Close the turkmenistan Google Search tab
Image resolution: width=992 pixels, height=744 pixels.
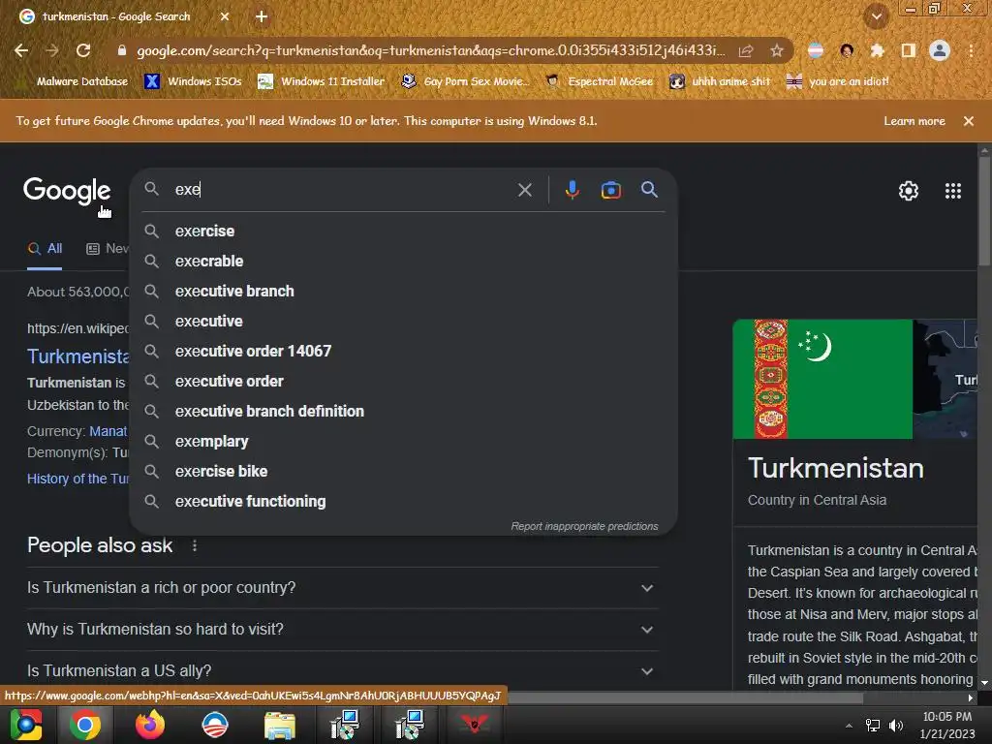[225, 17]
